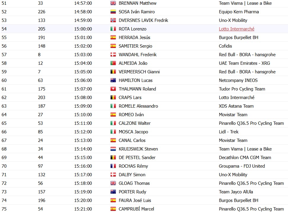Select rider CRAPS Lars
Screen dimensions: 288x212
coord(130,98)
